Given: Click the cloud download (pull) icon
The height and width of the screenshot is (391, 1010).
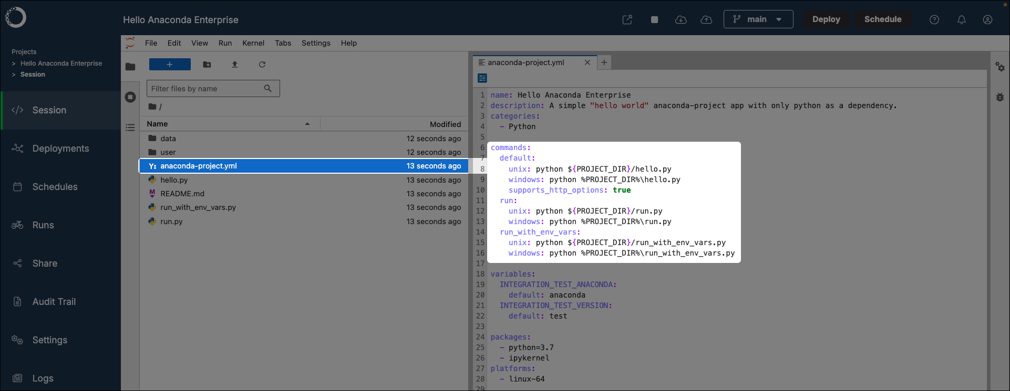Looking at the screenshot, I should point(681,19).
